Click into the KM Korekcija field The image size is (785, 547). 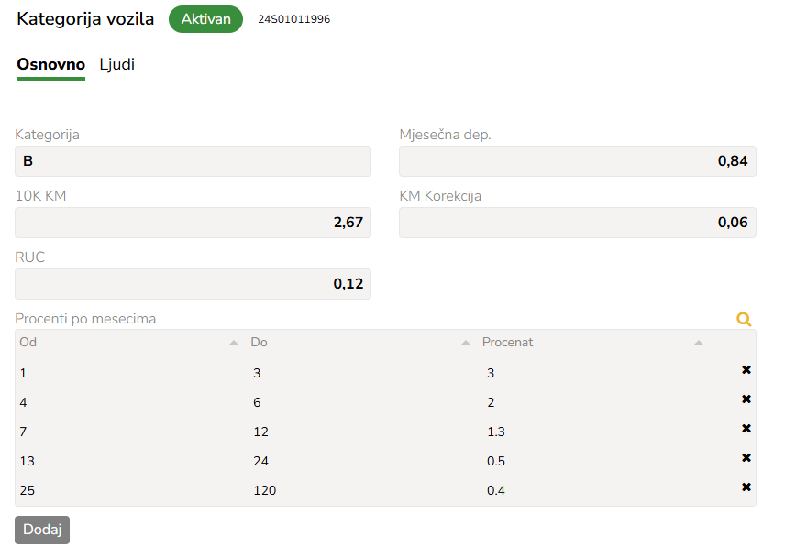[577, 223]
